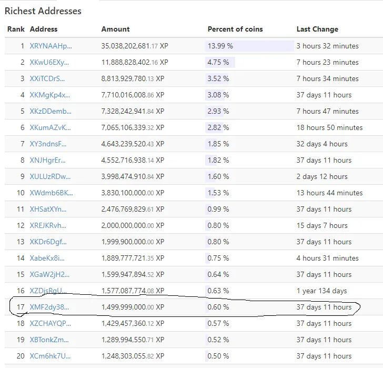Select amount 7,710,016,008.86 XP
Screen dimensions: 383x368
pos(133,95)
